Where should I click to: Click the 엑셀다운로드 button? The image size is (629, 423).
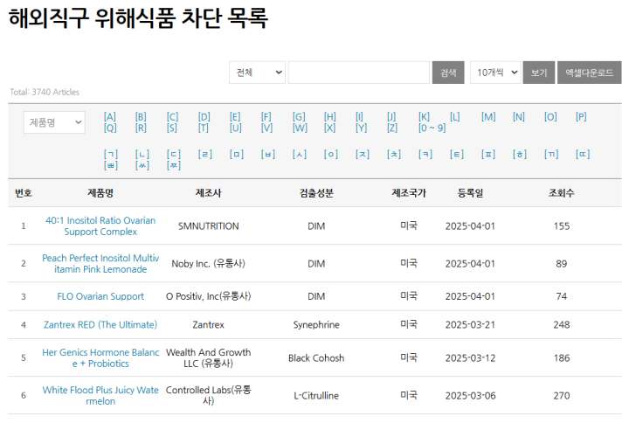[590, 73]
